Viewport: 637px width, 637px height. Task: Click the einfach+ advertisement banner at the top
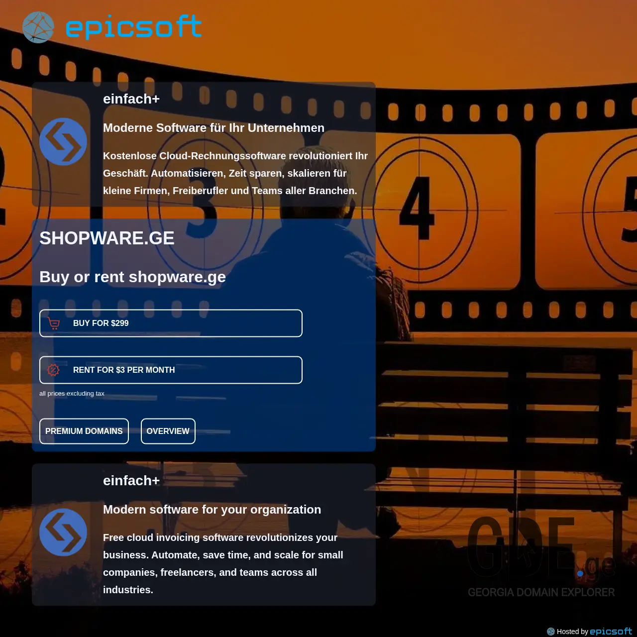coord(204,144)
